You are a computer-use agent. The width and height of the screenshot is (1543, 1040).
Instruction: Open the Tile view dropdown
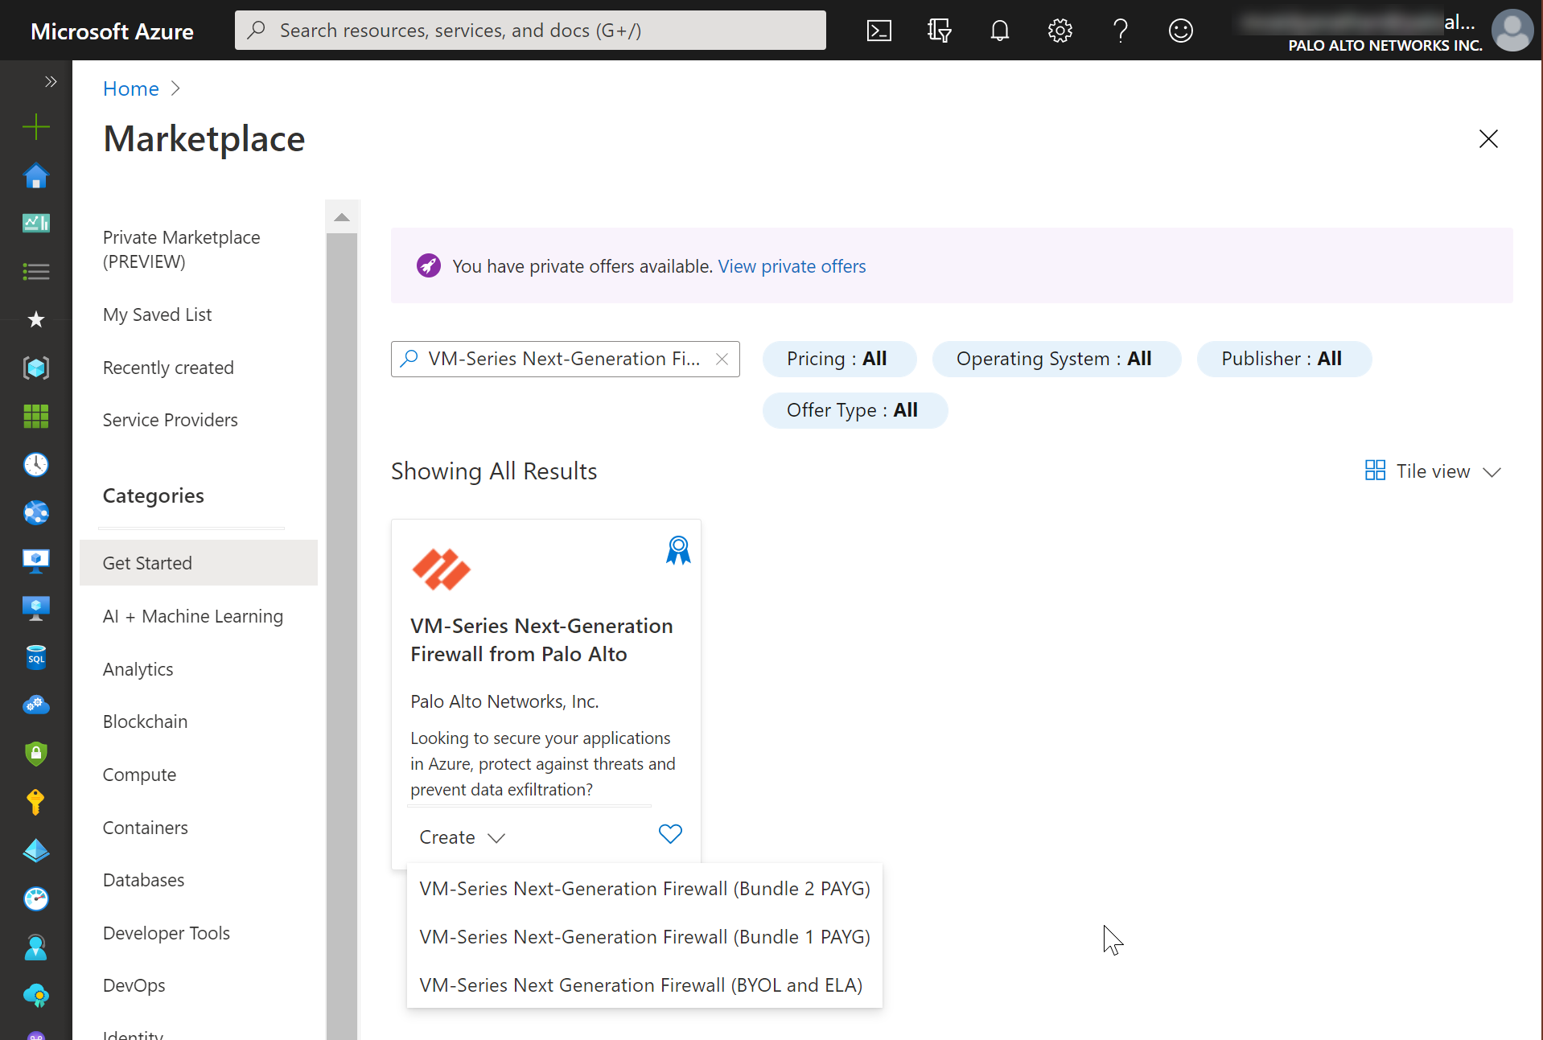pyautogui.click(x=1434, y=471)
